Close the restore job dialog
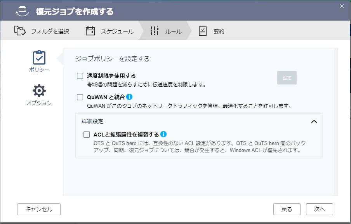351x224 pixels. pyautogui.click(x=342, y=6)
